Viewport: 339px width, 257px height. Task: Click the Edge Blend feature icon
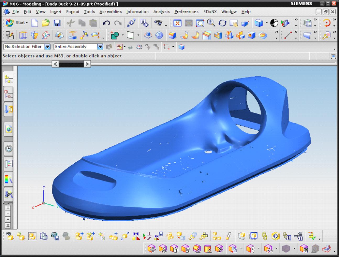(x=172, y=35)
